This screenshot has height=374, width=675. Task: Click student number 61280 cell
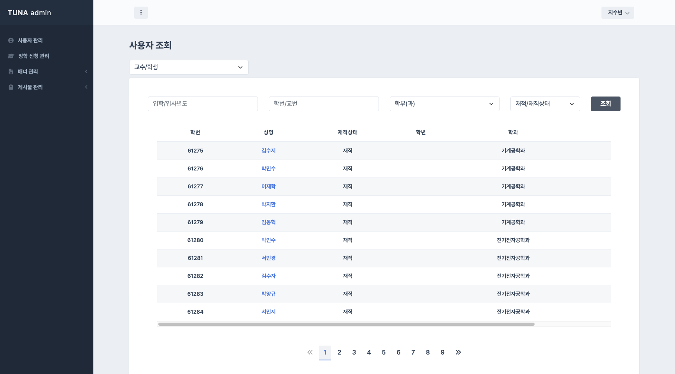(195, 240)
